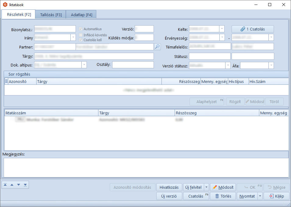Click Kilép to exit the window
Image resolution: width=291 pixels, height=207 pixels.
click(x=276, y=196)
